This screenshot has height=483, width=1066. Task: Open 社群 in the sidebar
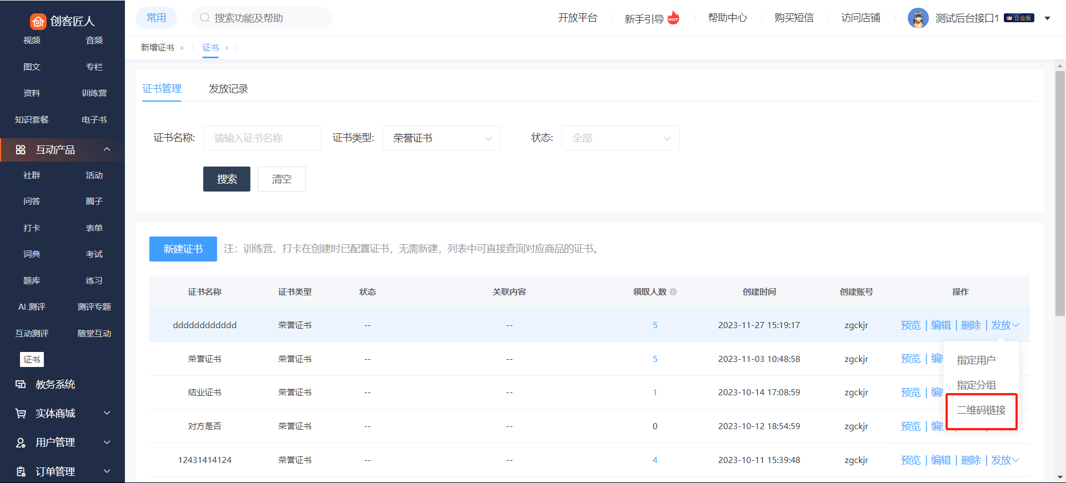click(32, 175)
